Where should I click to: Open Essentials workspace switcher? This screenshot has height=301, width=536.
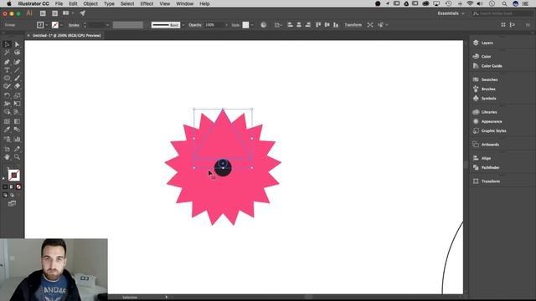pyautogui.click(x=451, y=13)
